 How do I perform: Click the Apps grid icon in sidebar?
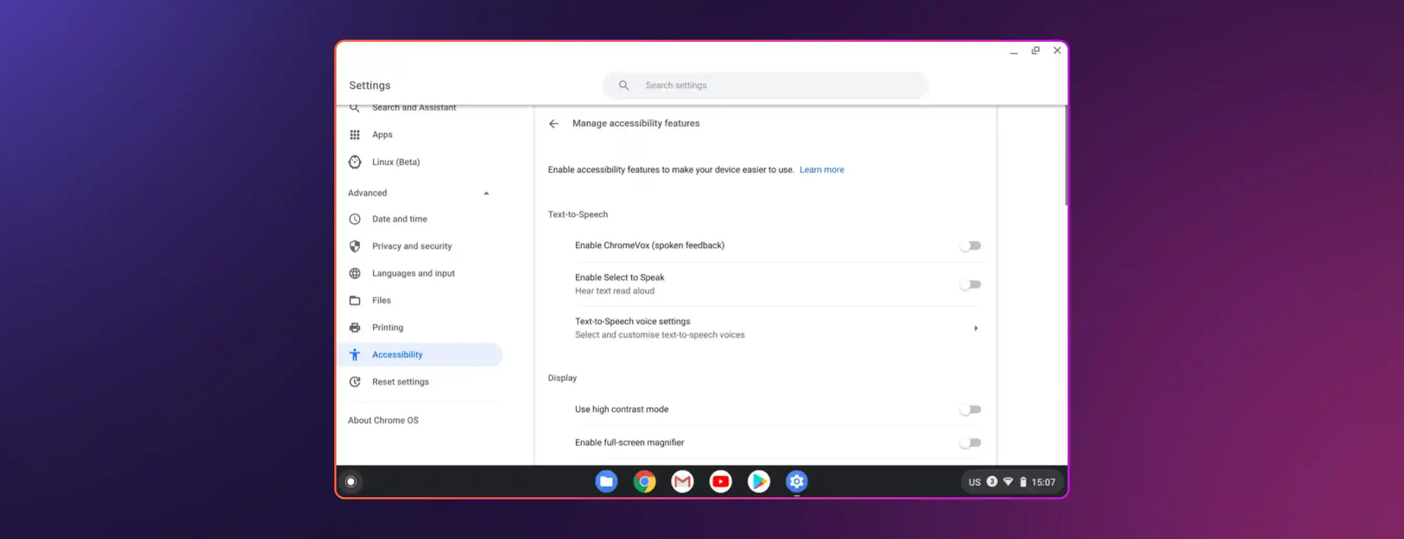[x=354, y=135]
